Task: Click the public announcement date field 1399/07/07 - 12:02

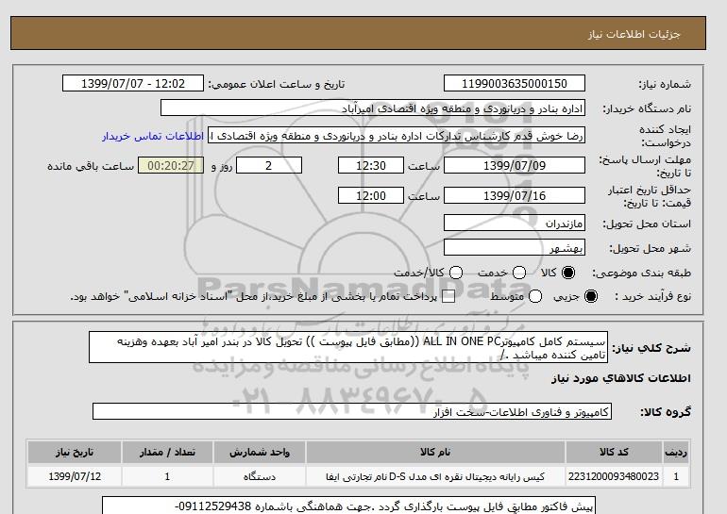Action: tap(133, 83)
